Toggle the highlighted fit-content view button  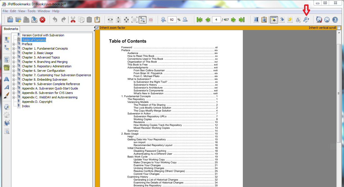142,20
